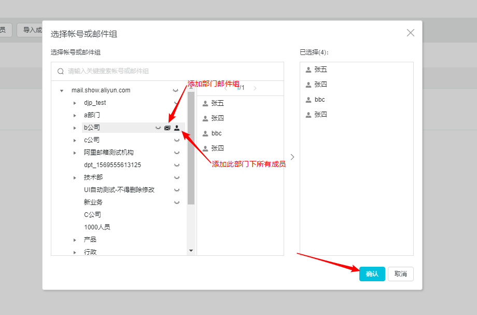The image size is (477, 315).
Task: Click the right chevron between the panels
Action: coord(292,157)
